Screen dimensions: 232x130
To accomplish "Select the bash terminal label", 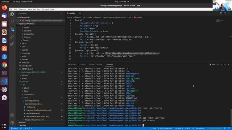I will pyautogui.click(x=212, y=64).
